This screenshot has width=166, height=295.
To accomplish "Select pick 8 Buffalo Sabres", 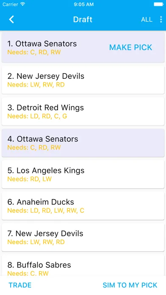I will (x=83, y=266).
